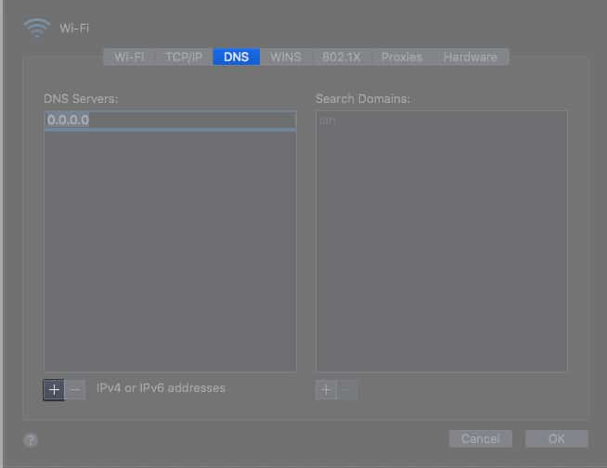The image size is (607, 468).
Task: Open the 802.1X tab
Action: click(342, 57)
